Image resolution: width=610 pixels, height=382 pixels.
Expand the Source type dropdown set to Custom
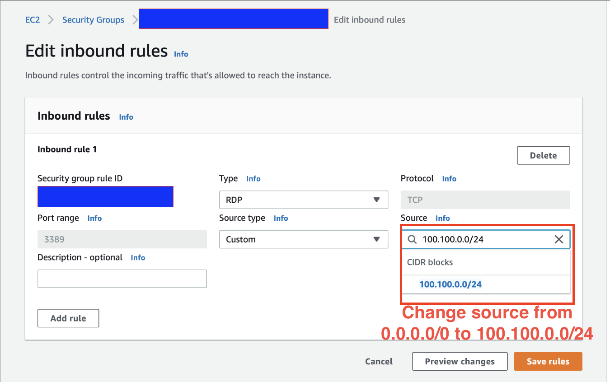click(303, 239)
